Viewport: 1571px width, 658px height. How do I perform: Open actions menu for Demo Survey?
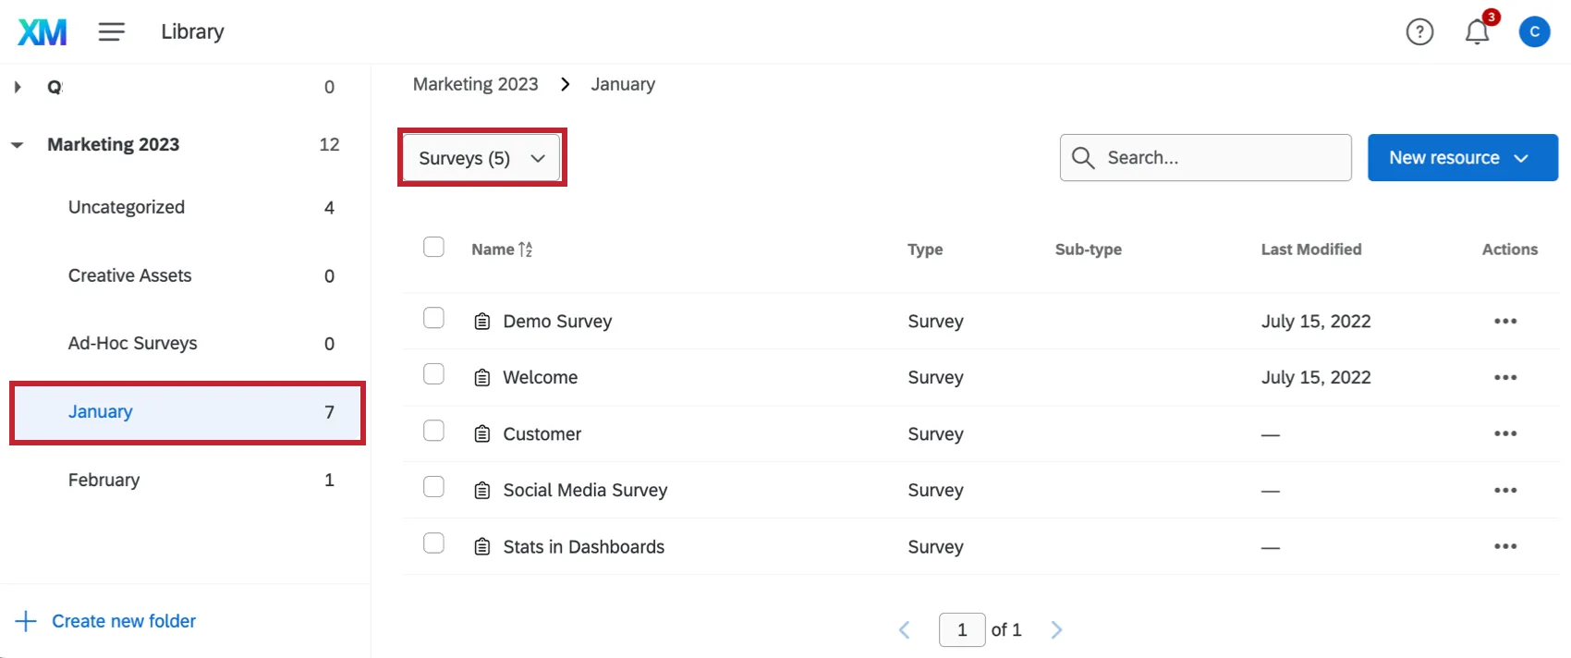click(x=1504, y=322)
